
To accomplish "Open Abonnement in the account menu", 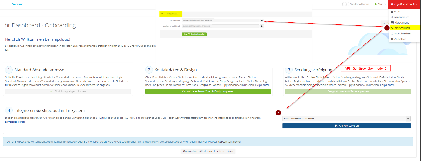I will [x=401, y=17].
